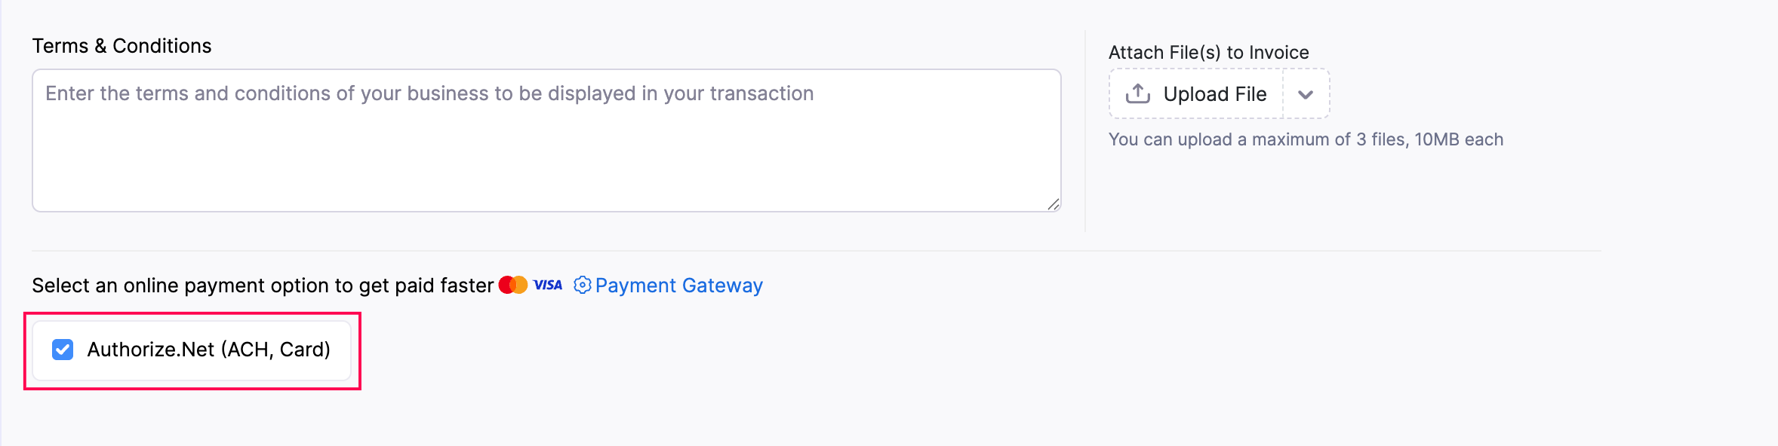Open the Payment Gateway link

(x=678, y=286)
